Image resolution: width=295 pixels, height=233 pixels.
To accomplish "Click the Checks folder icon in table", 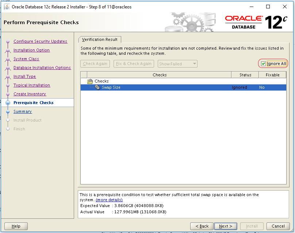I will [x=90, y=81].
